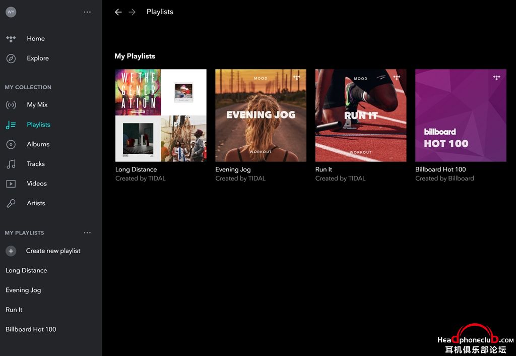The height and width of the screenshot is (356, 516).
Task: Open the Explore page
Action: coord(38,58)
